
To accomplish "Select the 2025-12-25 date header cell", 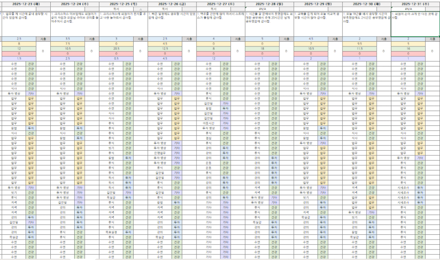I will [124, 4].
